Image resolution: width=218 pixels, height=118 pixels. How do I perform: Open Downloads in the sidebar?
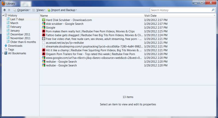(15, 46)
